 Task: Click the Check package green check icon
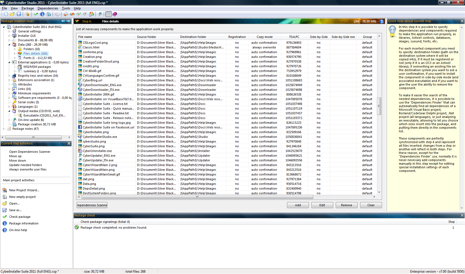coord(5,217)
